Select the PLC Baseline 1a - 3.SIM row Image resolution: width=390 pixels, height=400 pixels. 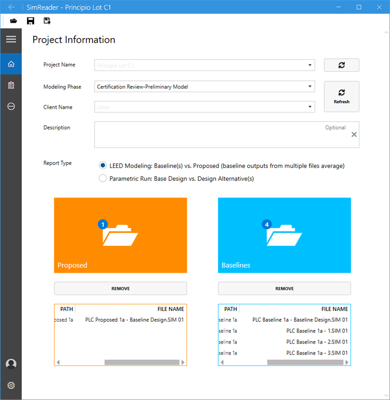tap(284, 353)
